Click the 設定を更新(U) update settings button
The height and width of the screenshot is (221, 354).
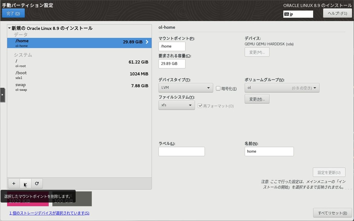tap(329, 172)
